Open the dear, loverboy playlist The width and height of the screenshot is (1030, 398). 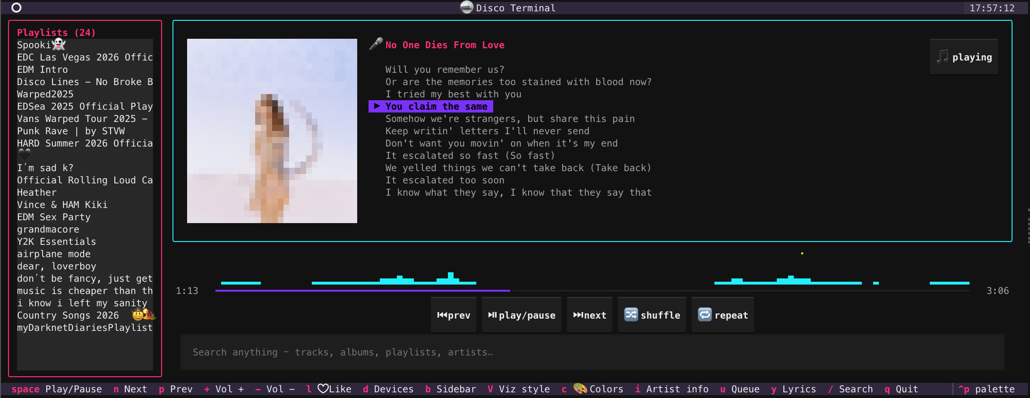tap(85, 266)
